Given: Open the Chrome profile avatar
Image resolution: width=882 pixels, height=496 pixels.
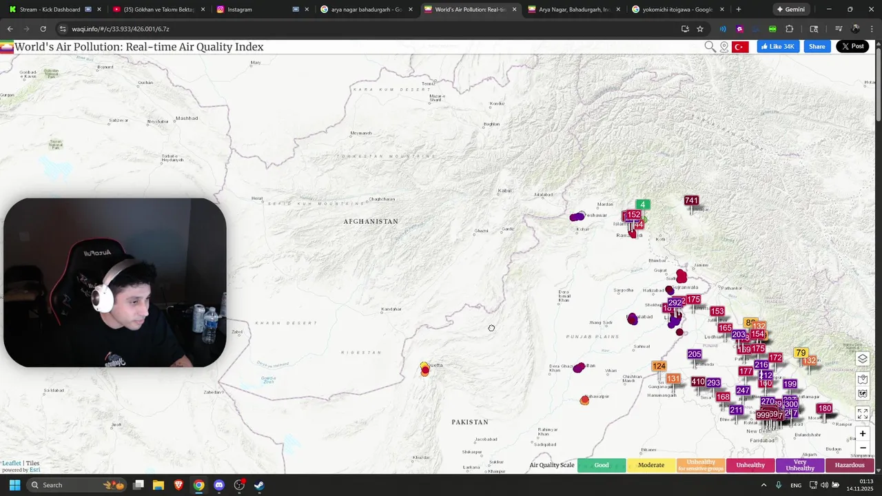Looking at the screenshot, I should [856, 29].
